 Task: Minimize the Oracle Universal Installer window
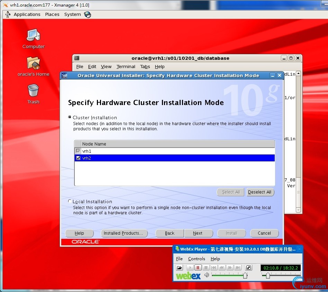point(273,76)
